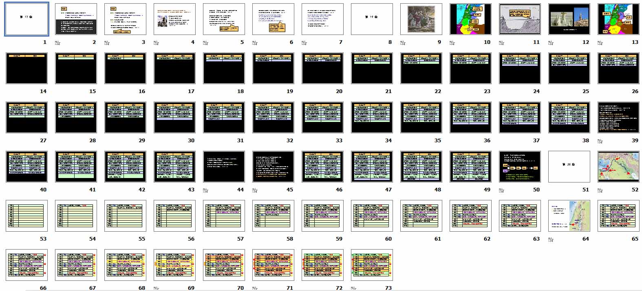Click animation star icon under slide 73

click(353, 288)
